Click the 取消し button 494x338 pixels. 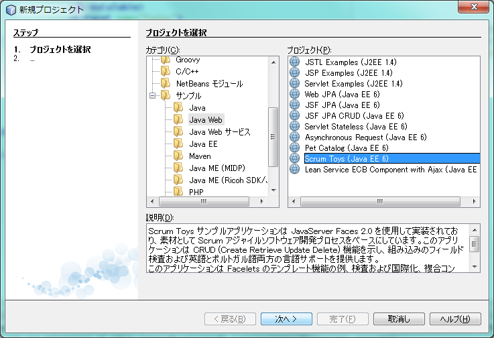pos(399,319)
